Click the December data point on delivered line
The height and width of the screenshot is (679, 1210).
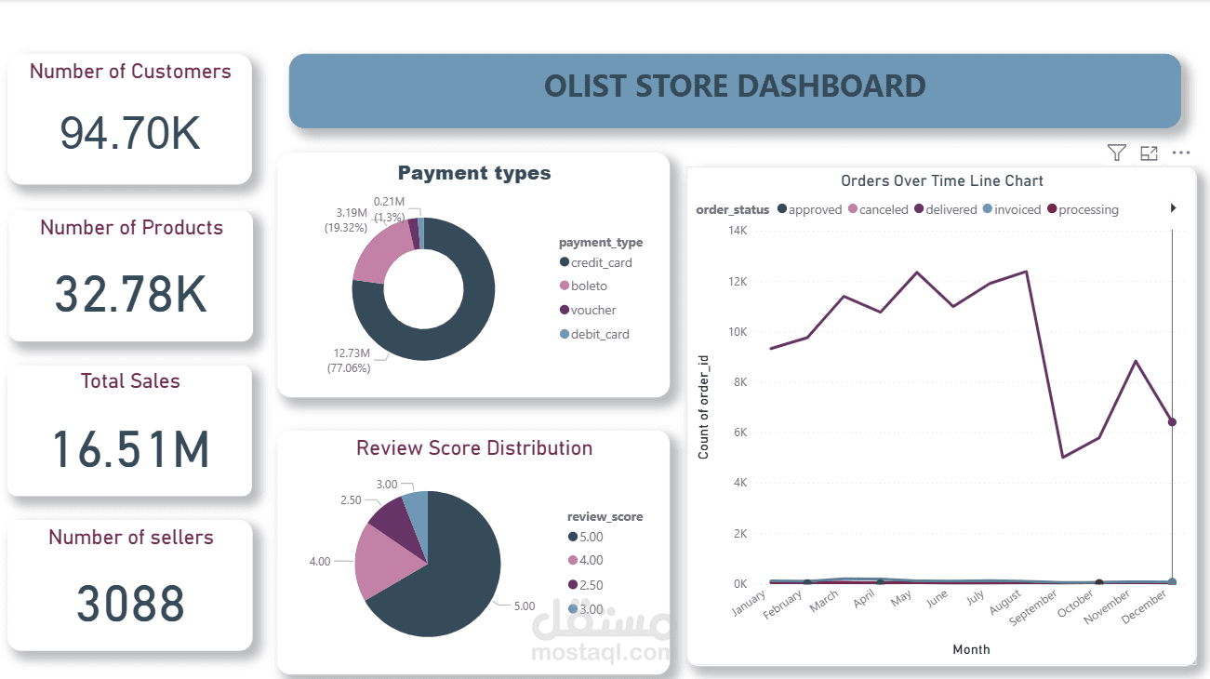[1172, 422]
